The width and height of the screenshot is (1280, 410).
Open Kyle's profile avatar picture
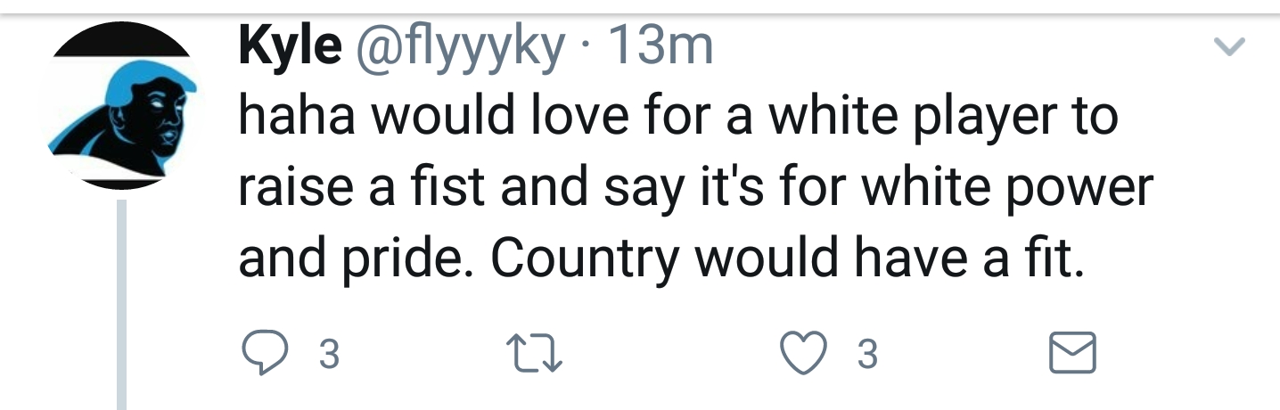point(120,106)
